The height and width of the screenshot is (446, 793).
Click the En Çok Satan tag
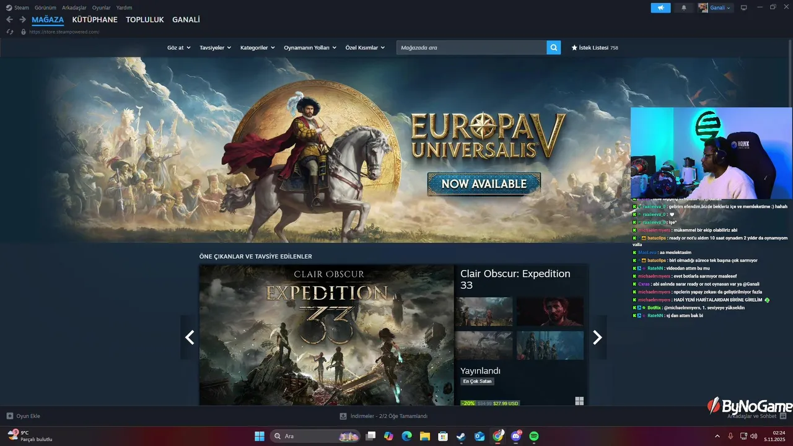coord(477,382)
